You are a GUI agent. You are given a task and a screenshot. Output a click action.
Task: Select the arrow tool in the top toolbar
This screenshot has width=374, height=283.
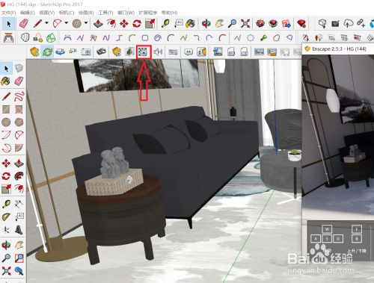(x=9, y=24)
